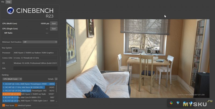
Task: Click the Cores x GHz value field
Action: coord(35,58)
